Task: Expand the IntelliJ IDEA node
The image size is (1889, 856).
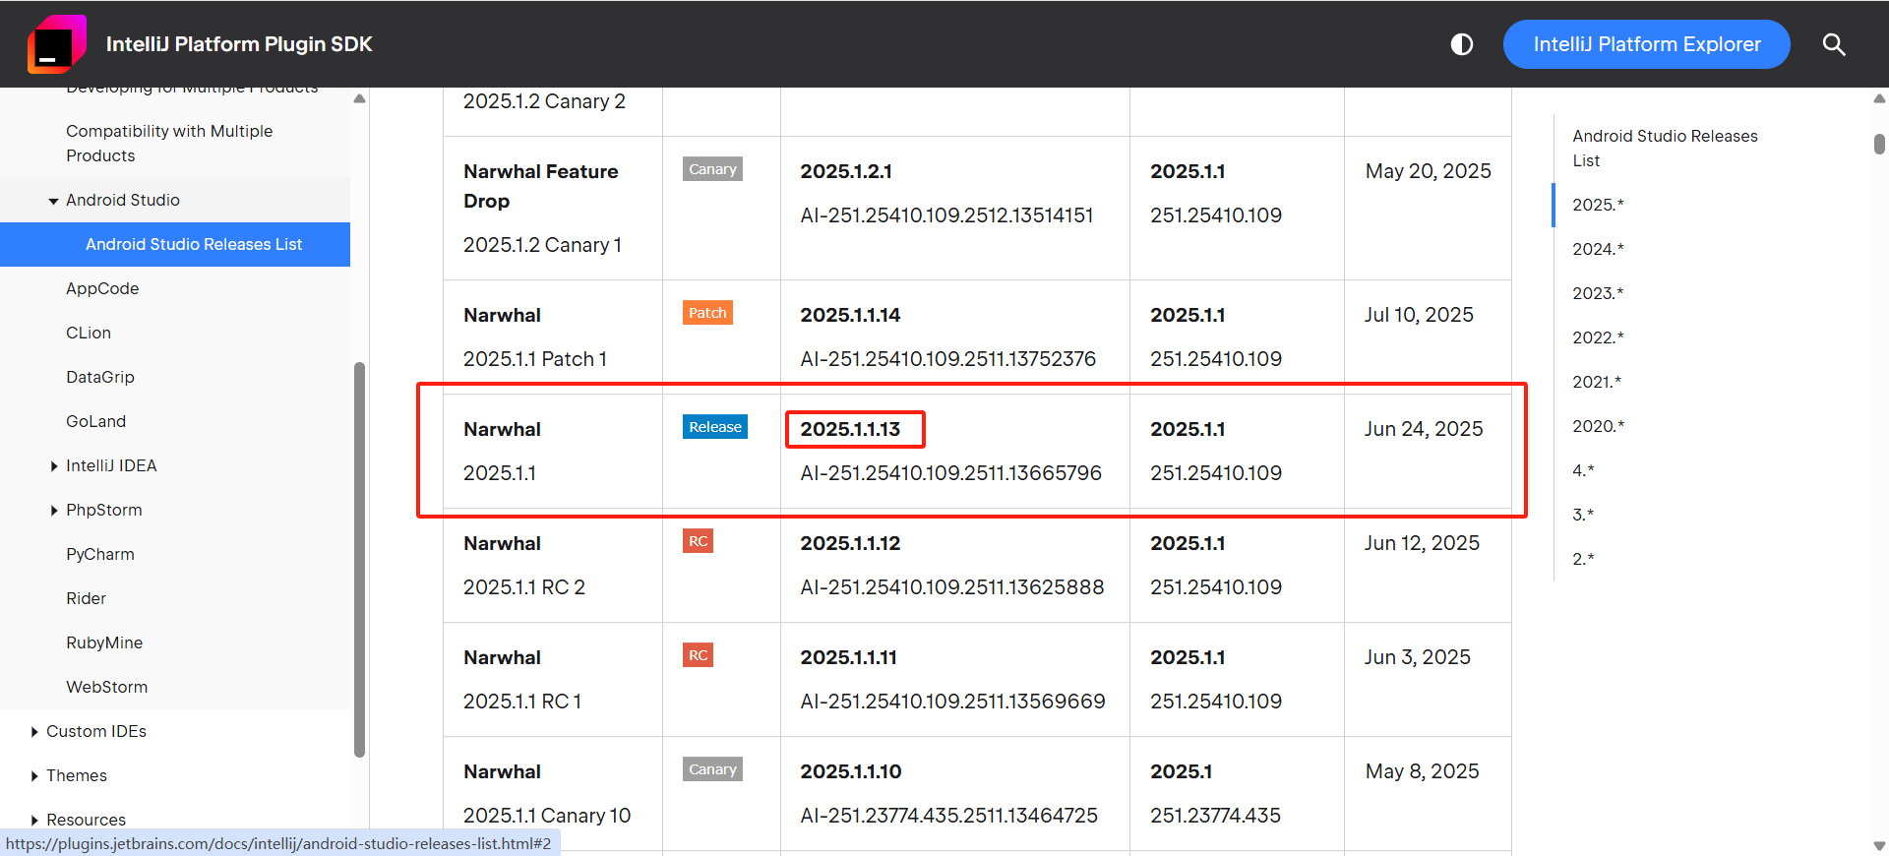Action: 54,466
